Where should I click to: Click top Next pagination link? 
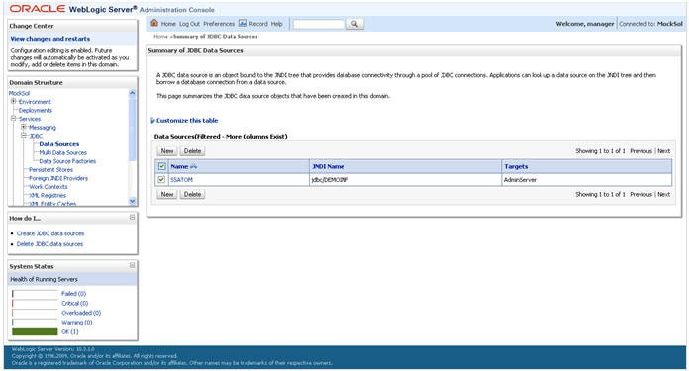(x=663, y=151)
